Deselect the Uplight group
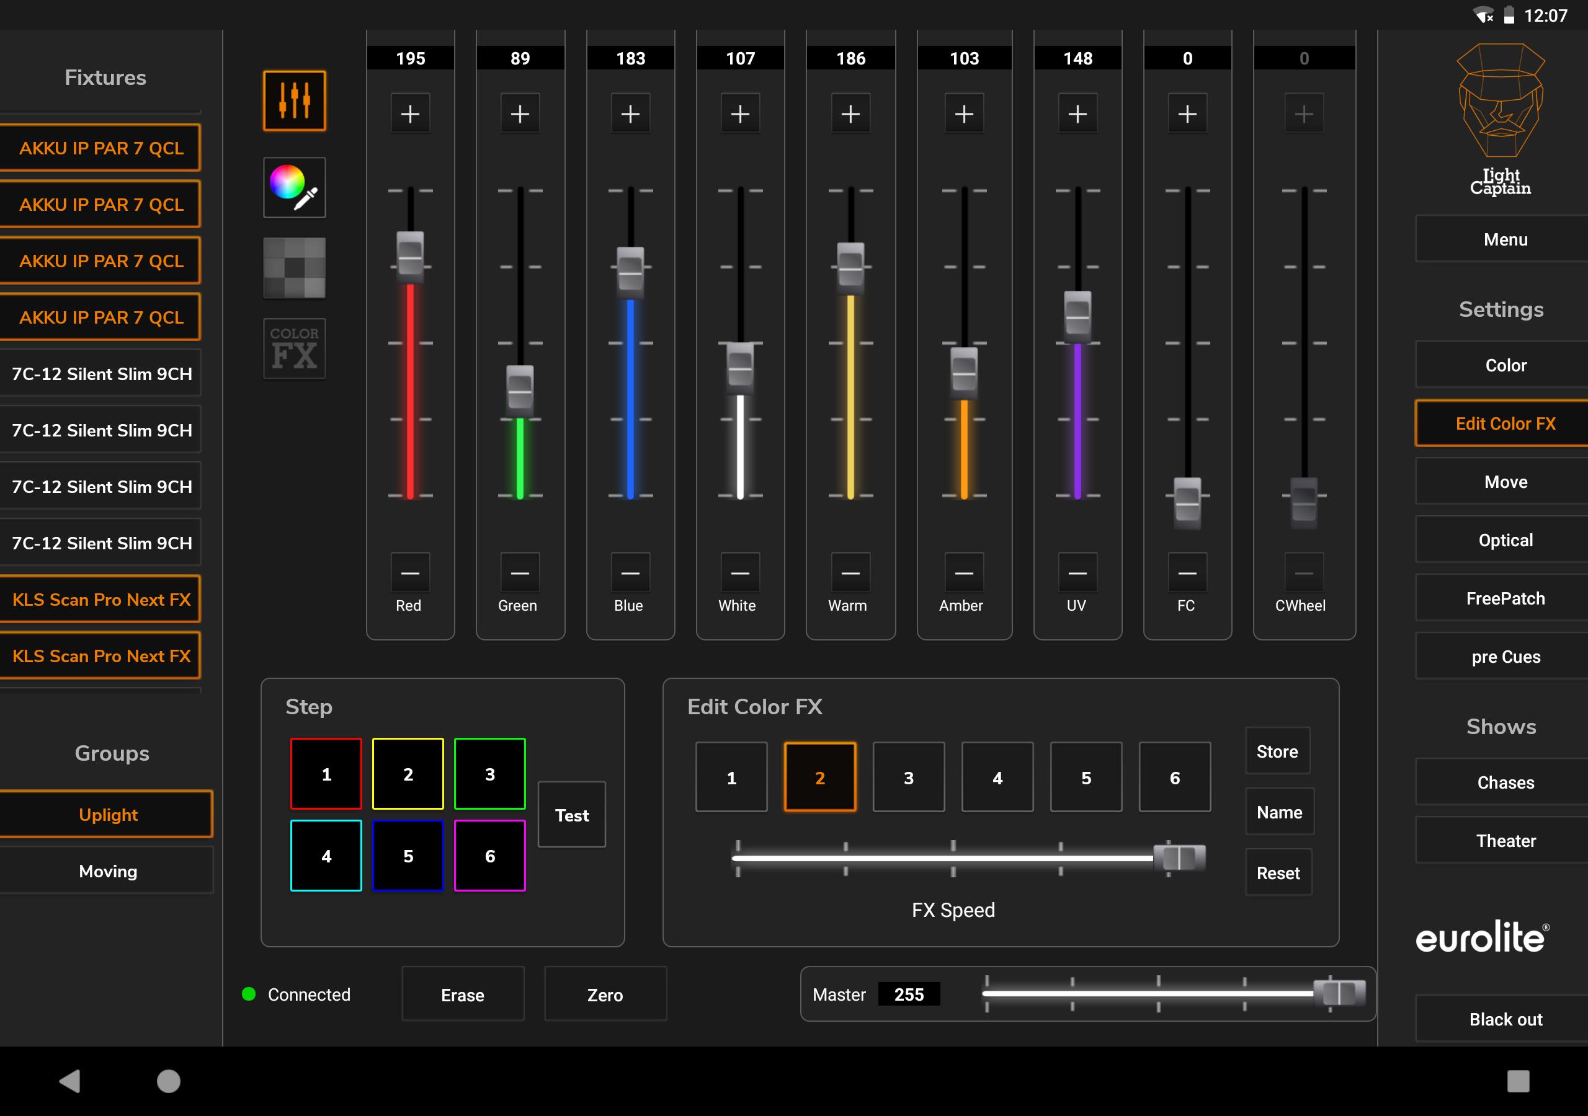1588x1116 pixels. click(x=107, y=815)
